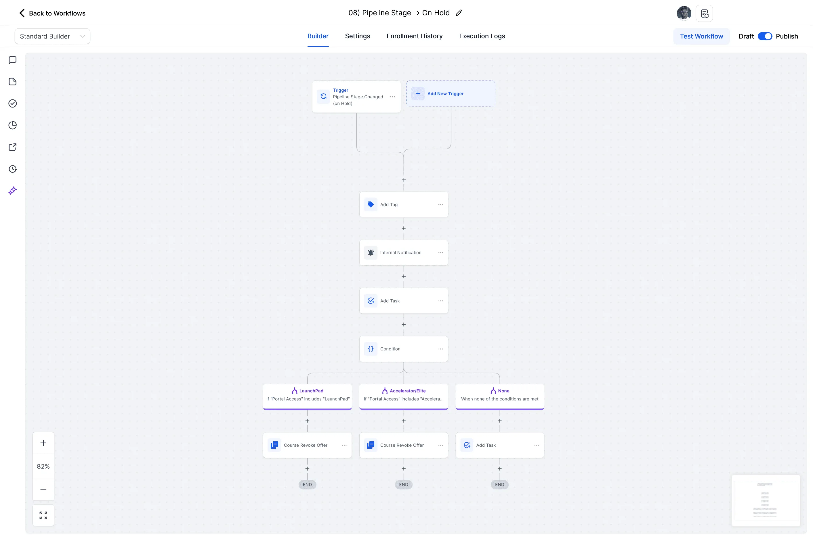Zoom in the canvas with plus button
Viewport: 813px width, 539px height.
(43, 443)
